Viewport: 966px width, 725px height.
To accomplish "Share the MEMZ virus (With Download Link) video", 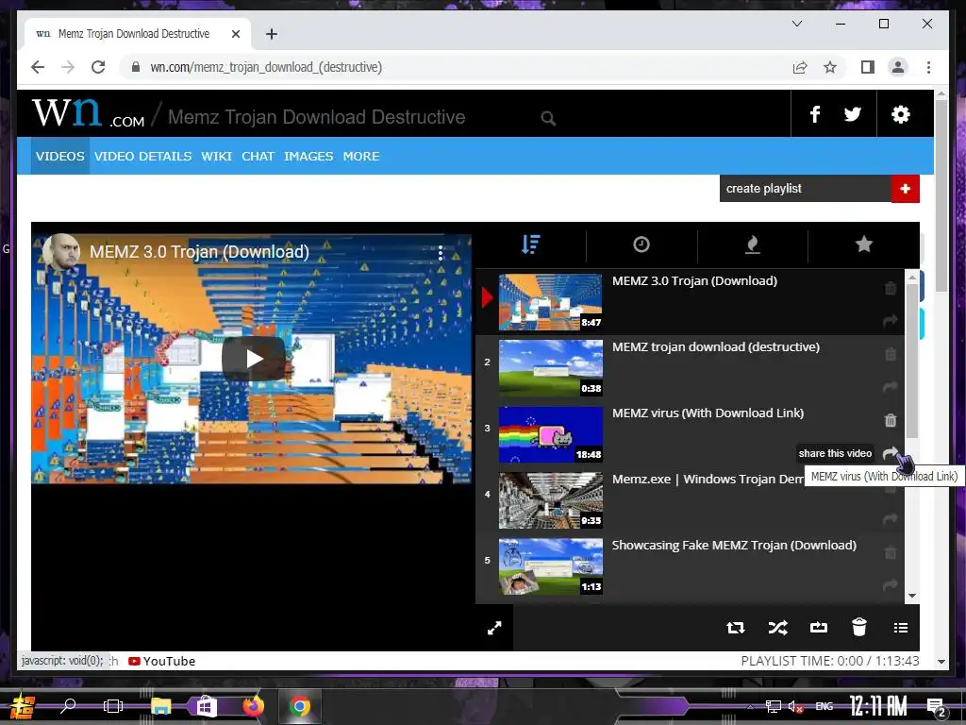I will pos(891,453).
